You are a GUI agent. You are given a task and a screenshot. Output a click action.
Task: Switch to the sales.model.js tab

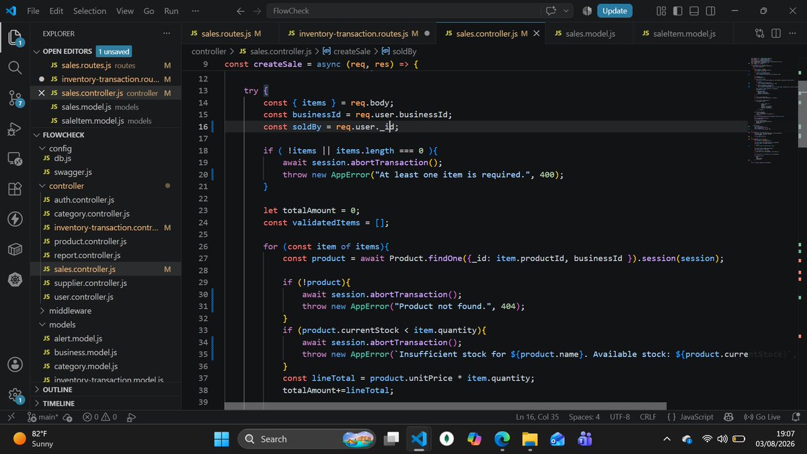pos(590,33)
